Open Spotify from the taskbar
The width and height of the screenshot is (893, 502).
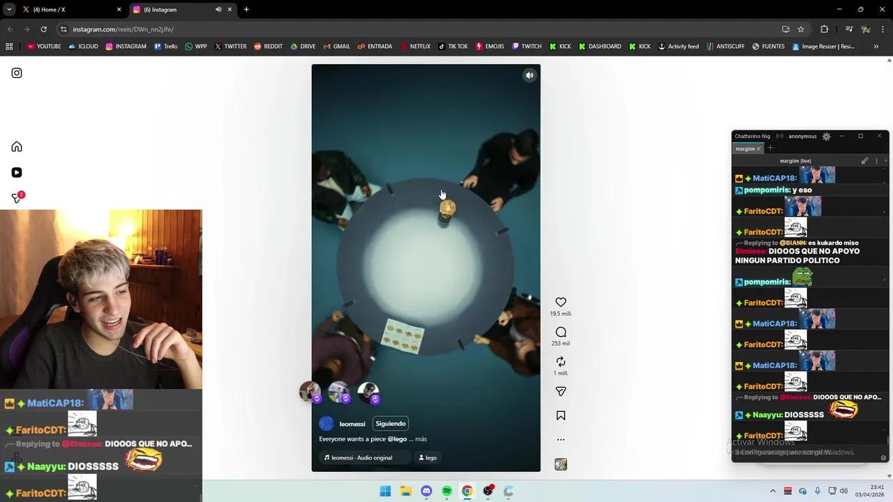pyautogui.click(x=446, y=491)
